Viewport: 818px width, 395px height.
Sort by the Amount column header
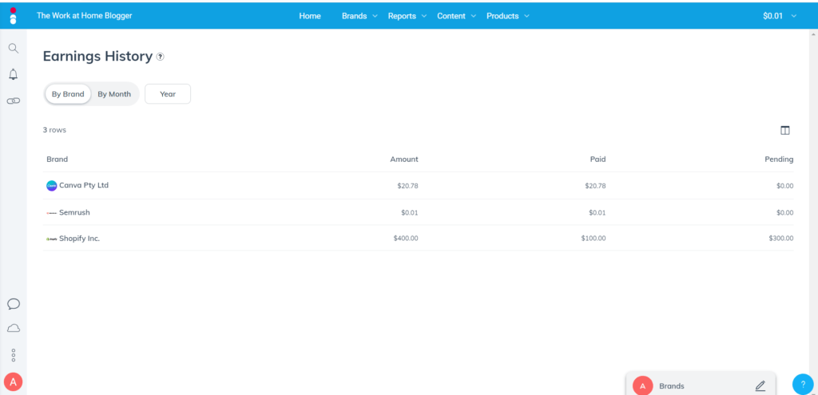[x=403, y=160]
